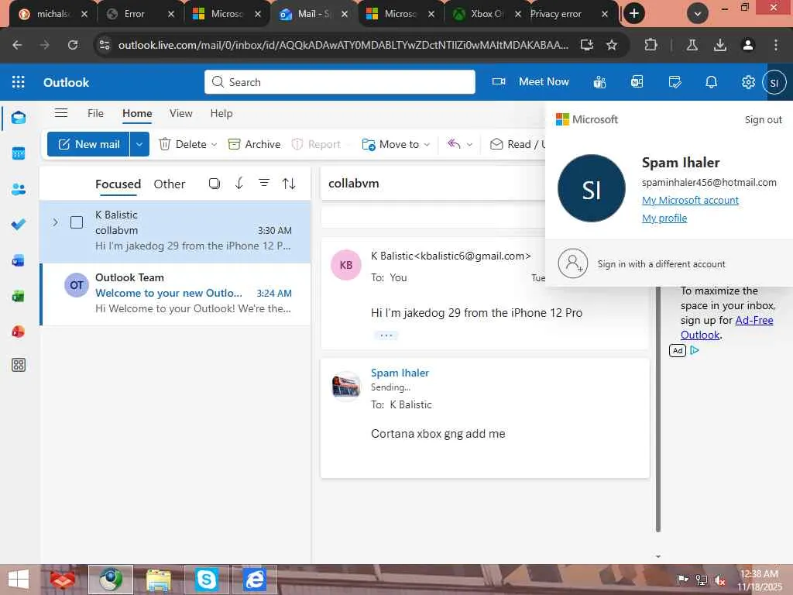Click the Read / Unread button

517,144
